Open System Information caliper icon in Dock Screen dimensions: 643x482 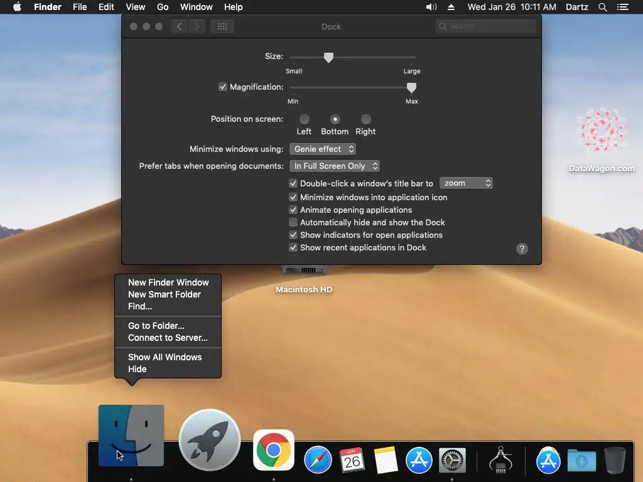click(x=500, y=459)
